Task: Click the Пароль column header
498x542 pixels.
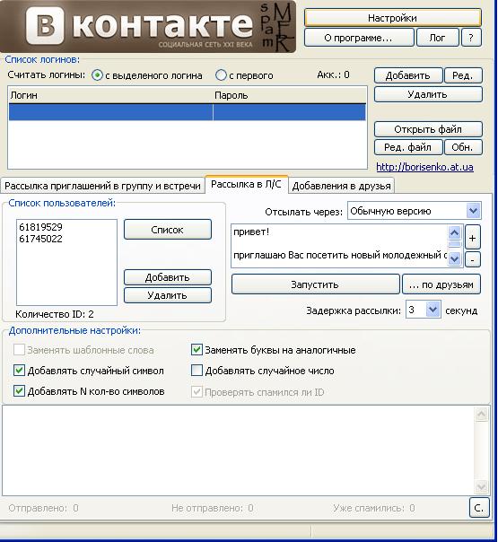Action: click(x=290, y=95)
